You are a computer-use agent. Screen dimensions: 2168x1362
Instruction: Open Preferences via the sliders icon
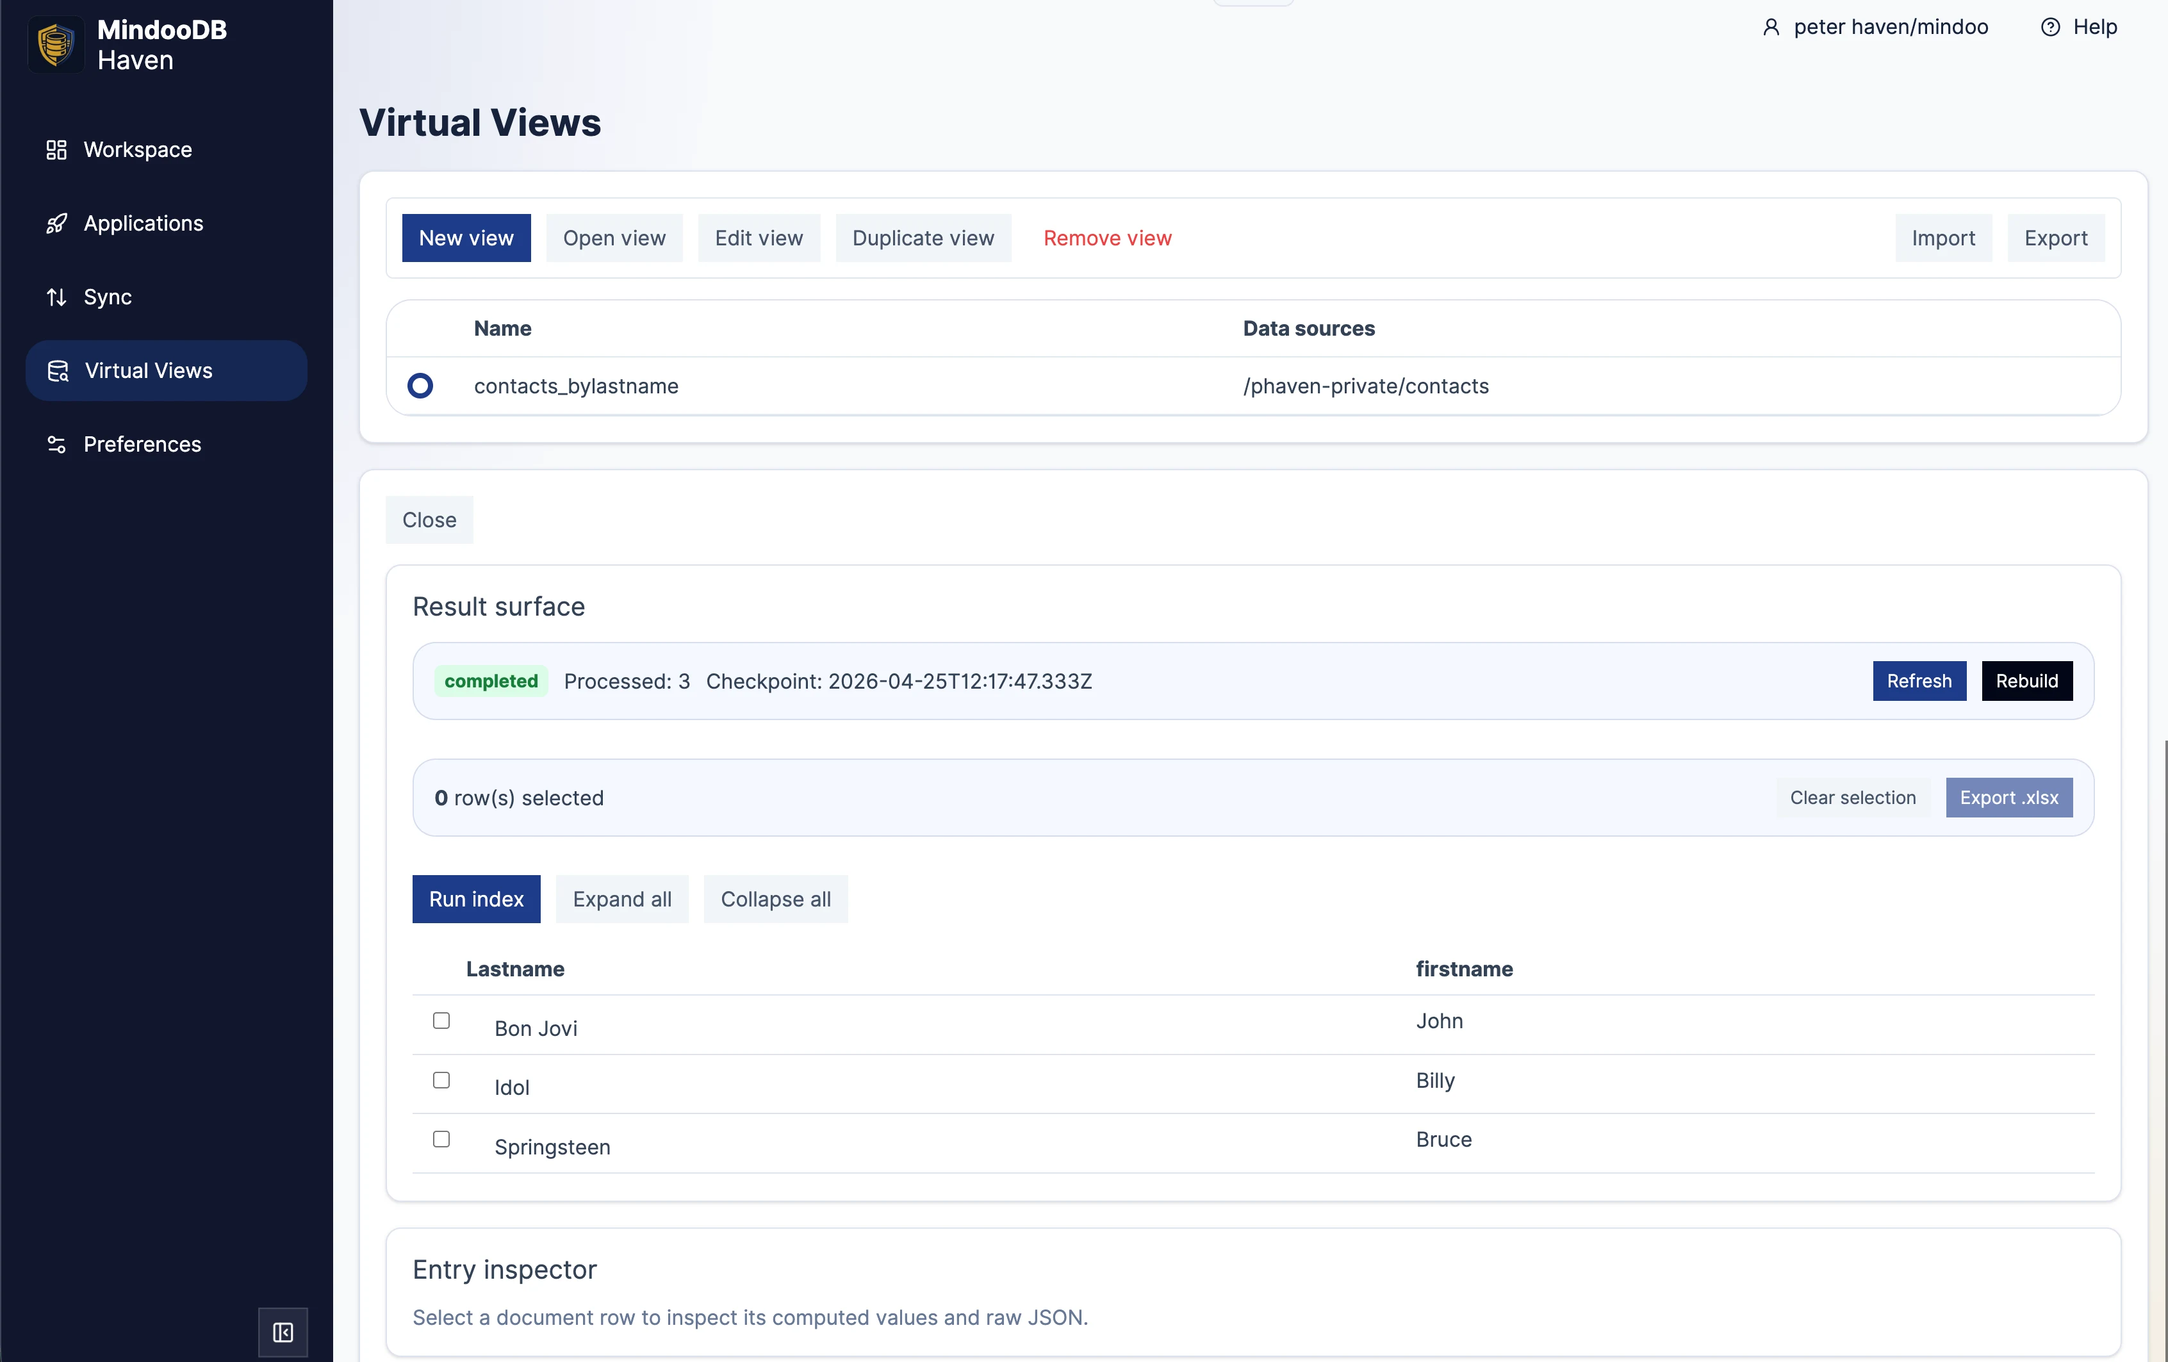[56, 444]
